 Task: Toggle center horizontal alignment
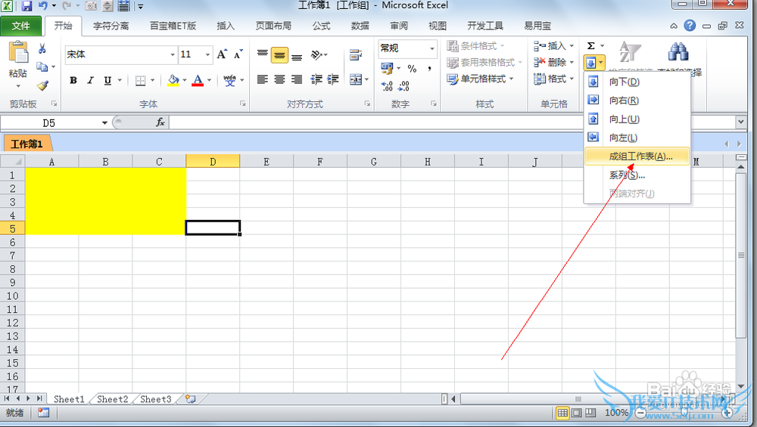tap(279, 79)
